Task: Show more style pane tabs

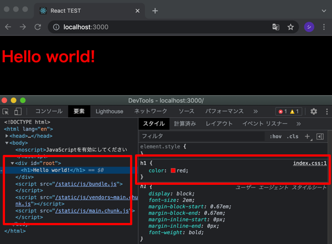Action: pos(298,124)
